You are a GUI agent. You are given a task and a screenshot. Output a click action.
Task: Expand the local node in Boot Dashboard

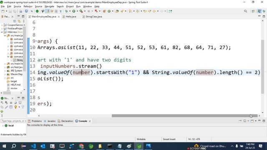tap(3, 126)
